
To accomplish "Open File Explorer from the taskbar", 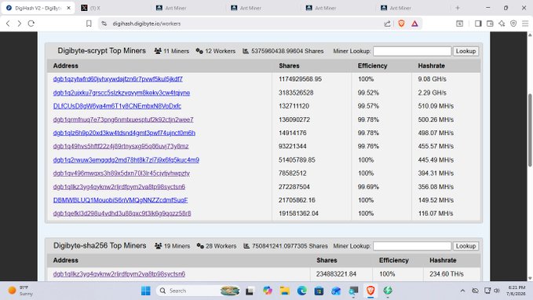I will tap(284, 291).
